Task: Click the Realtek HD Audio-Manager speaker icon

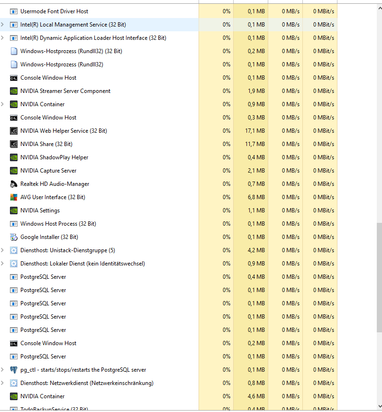Action: [14, 184]
